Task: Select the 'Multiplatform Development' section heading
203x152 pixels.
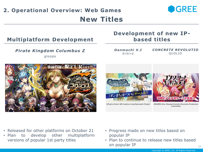Action: pyautogui.click(x=50, y=40)
